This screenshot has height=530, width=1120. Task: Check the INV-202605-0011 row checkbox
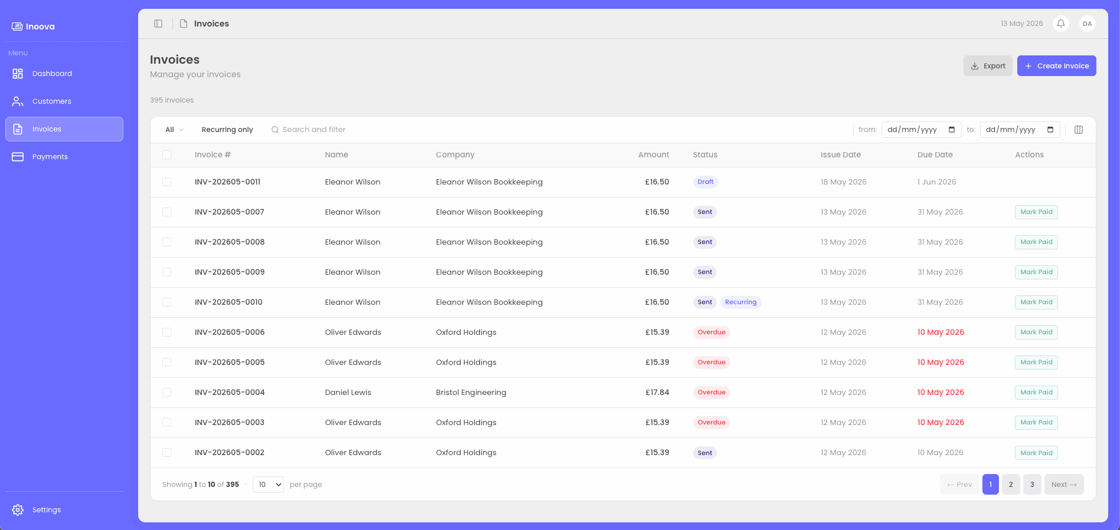tap(167, 182)
